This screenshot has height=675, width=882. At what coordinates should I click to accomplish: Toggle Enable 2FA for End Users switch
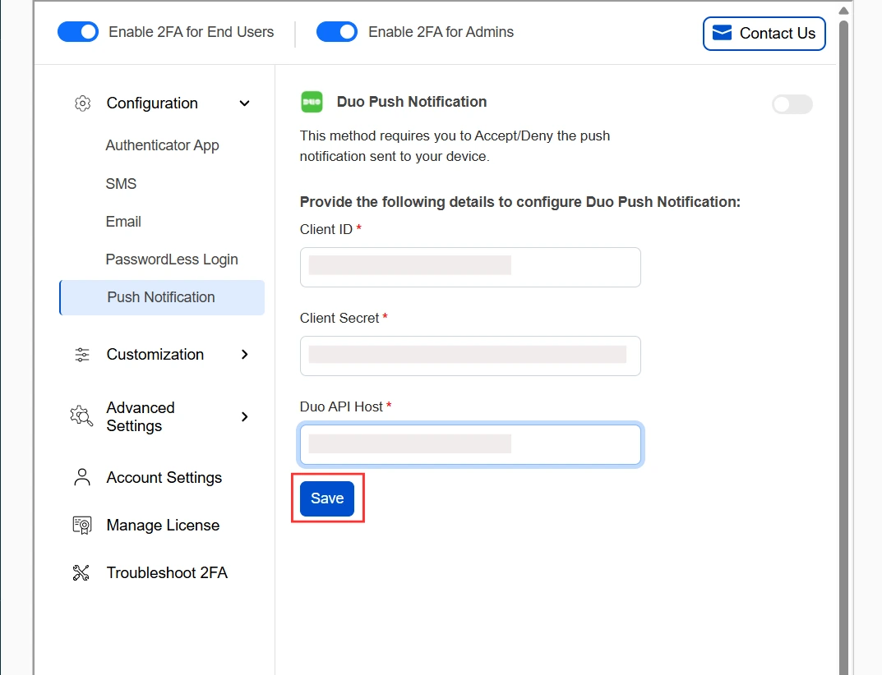tap(78, 32)
